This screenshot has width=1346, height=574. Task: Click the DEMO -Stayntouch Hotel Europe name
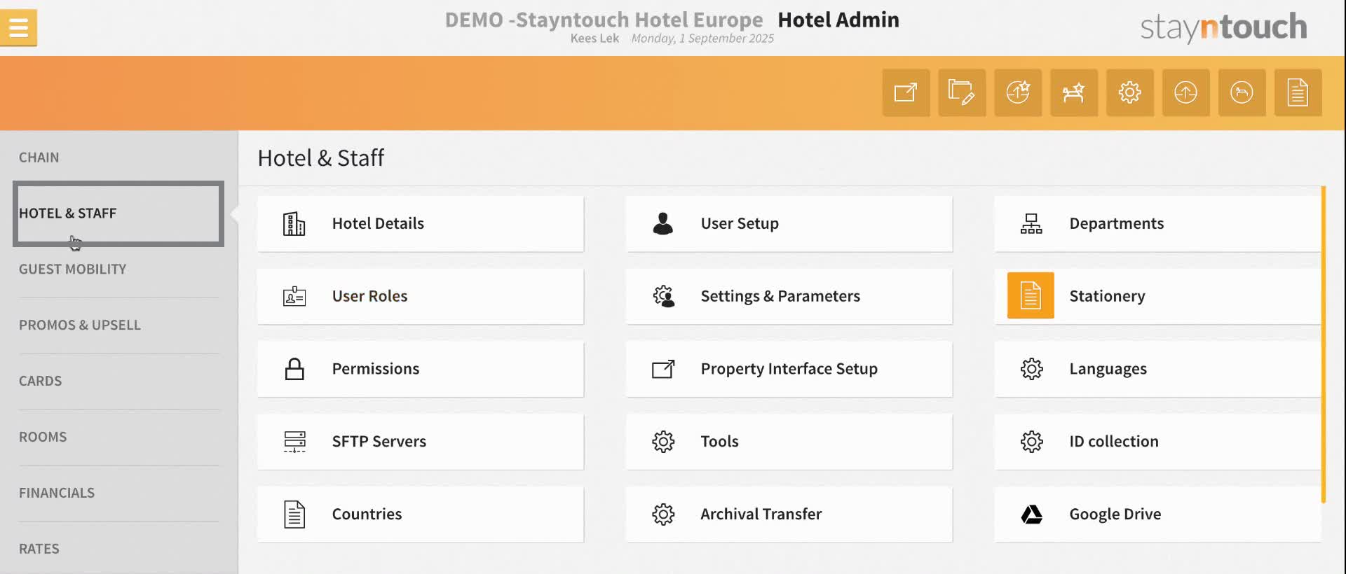point(604,20)
